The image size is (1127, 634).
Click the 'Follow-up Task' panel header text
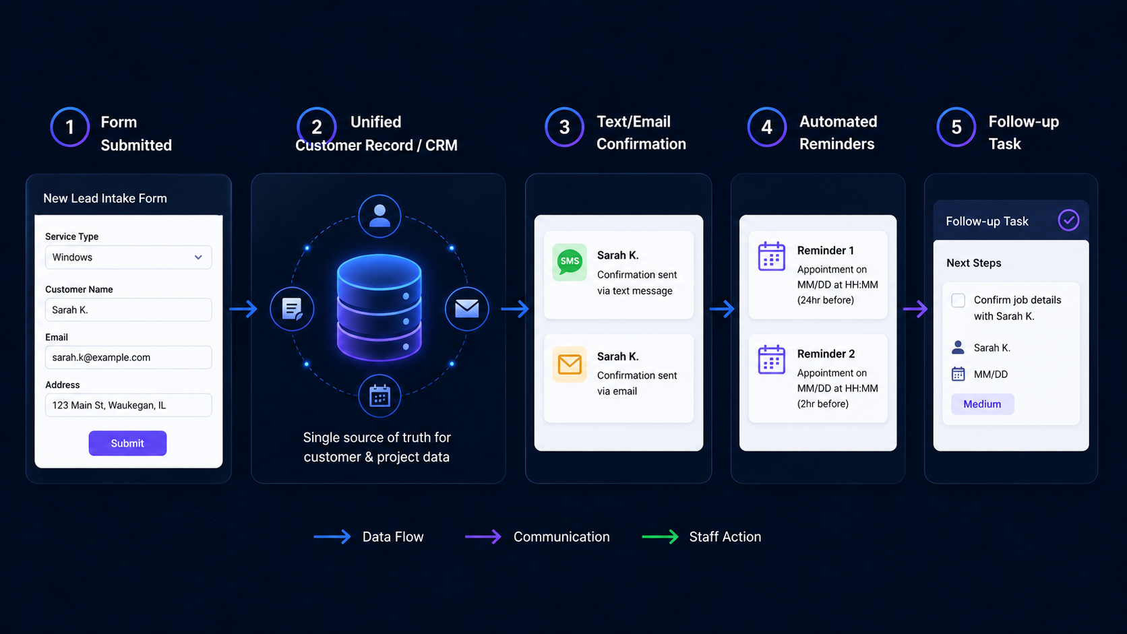coord(987,221)
